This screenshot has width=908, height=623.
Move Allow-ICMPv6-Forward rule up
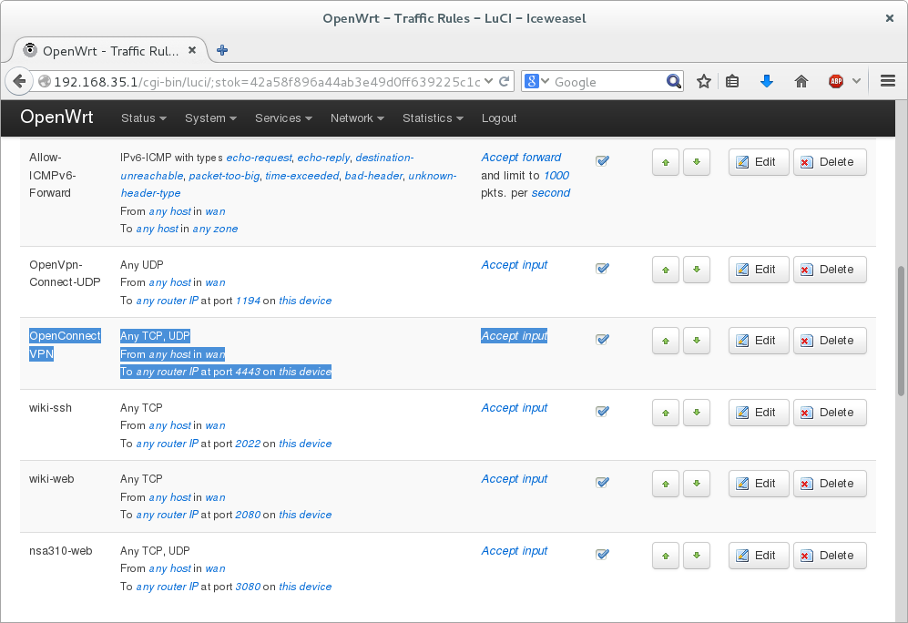(x=666, y=162)
